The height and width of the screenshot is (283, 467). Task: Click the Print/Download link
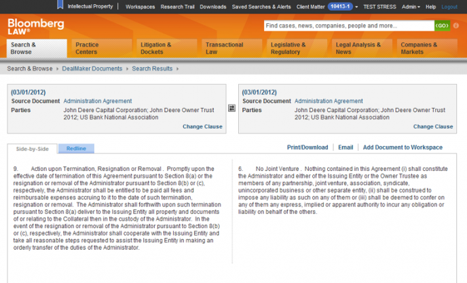click(x=307, y=147)
